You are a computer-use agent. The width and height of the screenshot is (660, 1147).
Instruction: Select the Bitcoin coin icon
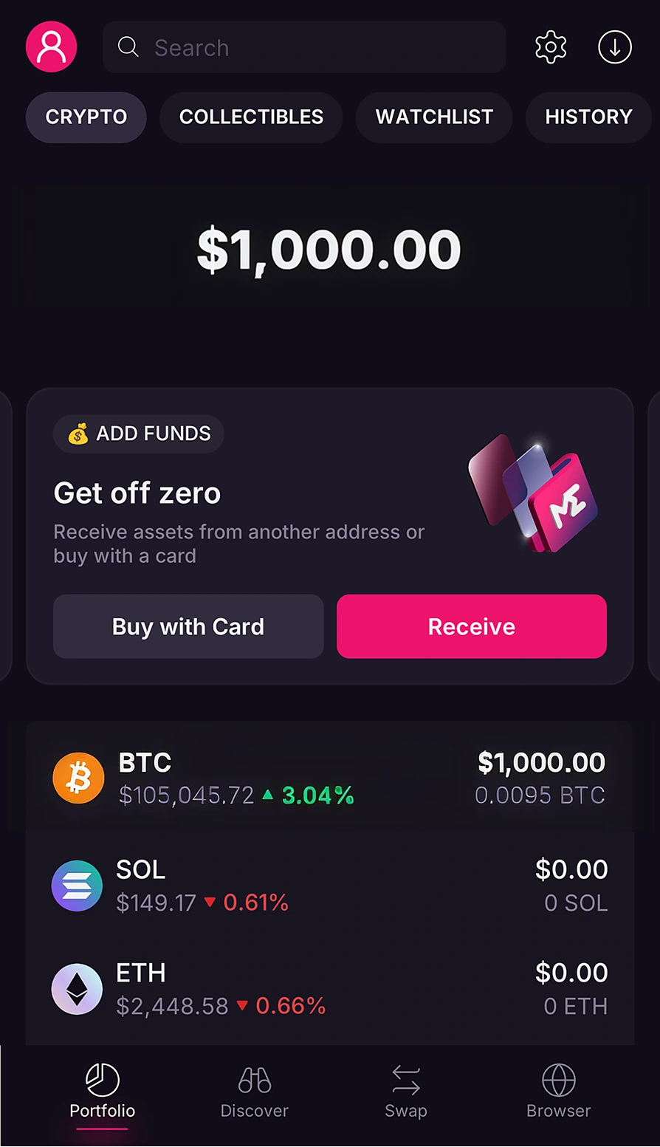(x=78, y=778)
